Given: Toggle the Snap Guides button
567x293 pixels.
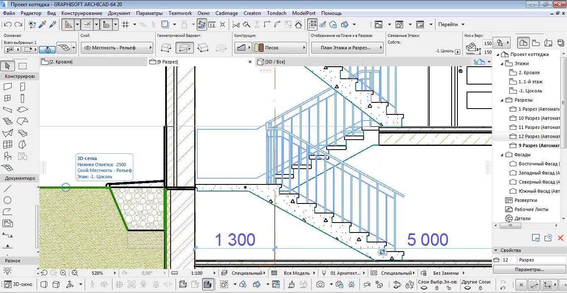Looking at the screenshot, I should click(88, 24).
